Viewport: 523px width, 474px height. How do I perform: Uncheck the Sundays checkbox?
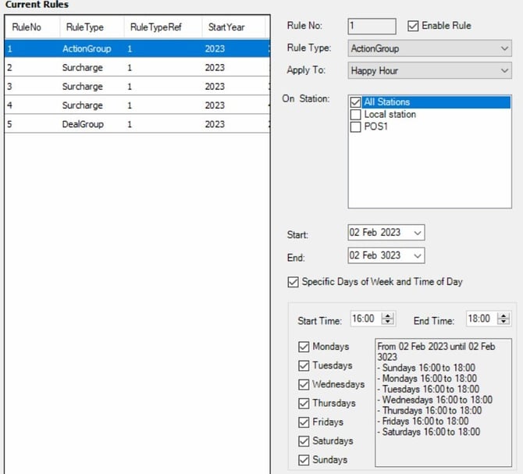pyautogui.click(x=304, y=460)
